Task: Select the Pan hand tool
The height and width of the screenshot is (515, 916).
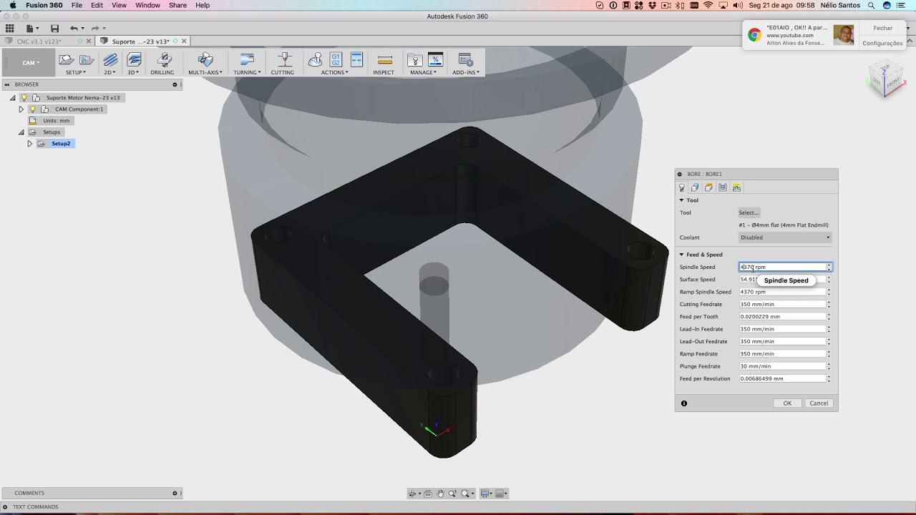Action: (x=441, y=494)
